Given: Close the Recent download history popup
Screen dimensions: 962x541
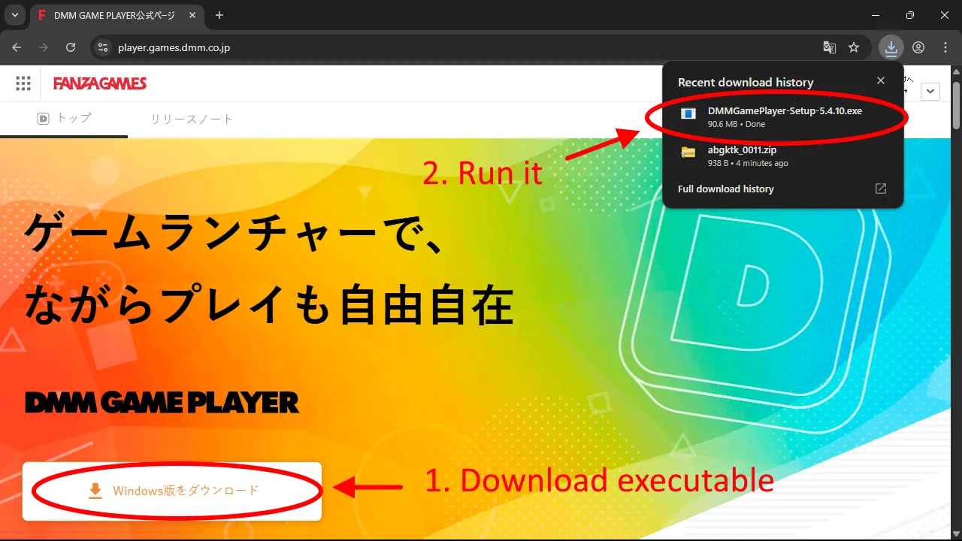Looking at the screenshot, I should click(881, 81).
